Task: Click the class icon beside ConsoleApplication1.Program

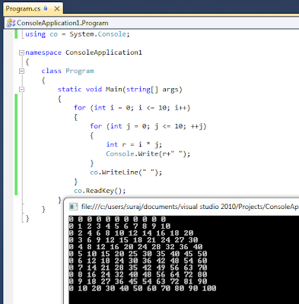Action: click(11, 23)
